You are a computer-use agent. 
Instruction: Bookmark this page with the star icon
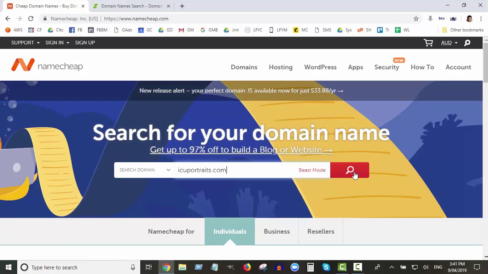[416, 19]
